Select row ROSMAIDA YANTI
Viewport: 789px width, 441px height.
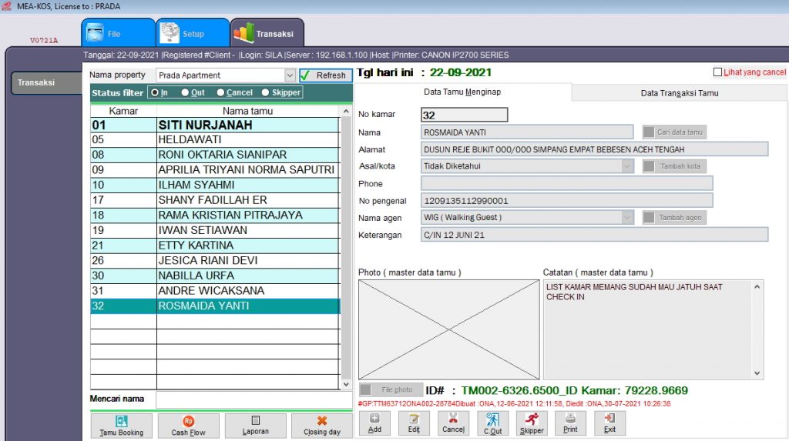pyautogui.click(x=215, y=306)
